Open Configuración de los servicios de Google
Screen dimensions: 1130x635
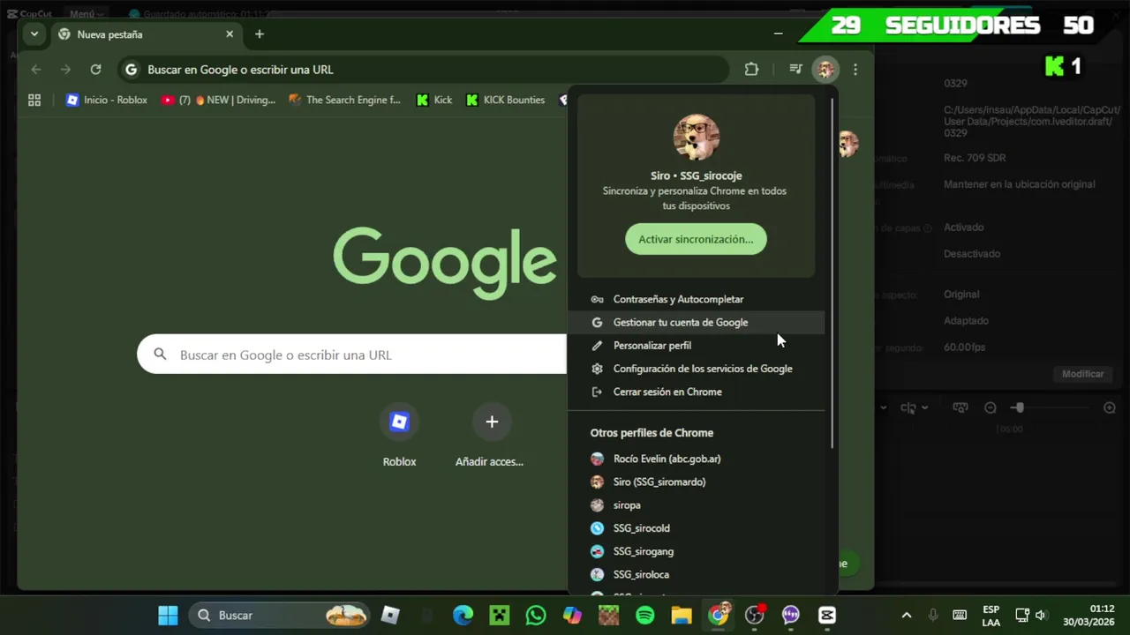[x=697, y=369]
